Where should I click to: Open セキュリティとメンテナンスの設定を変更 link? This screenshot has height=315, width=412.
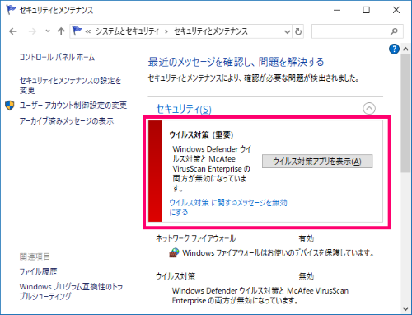70,85
